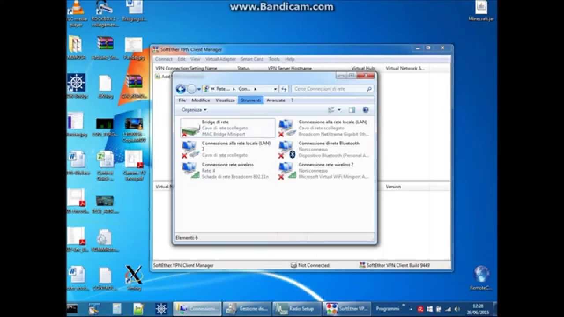Click the Back navigation arrow button
The height and width of the screenshot is (317, 564).
point(181,89)
